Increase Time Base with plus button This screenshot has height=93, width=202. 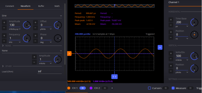171,20
